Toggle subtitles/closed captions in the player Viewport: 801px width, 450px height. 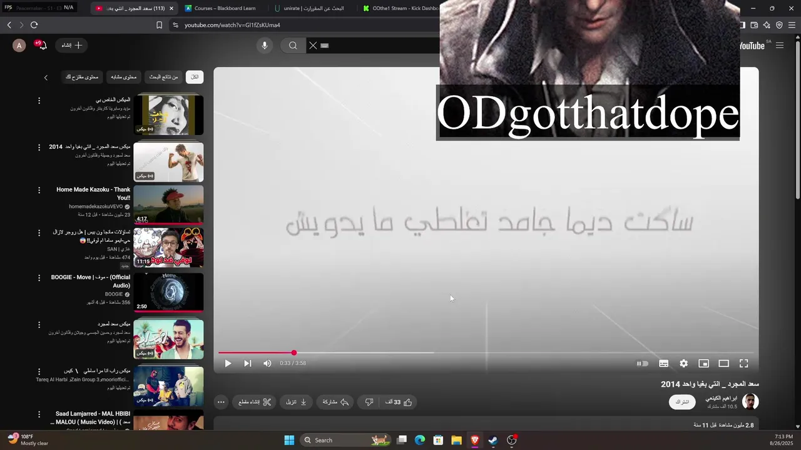664,363
